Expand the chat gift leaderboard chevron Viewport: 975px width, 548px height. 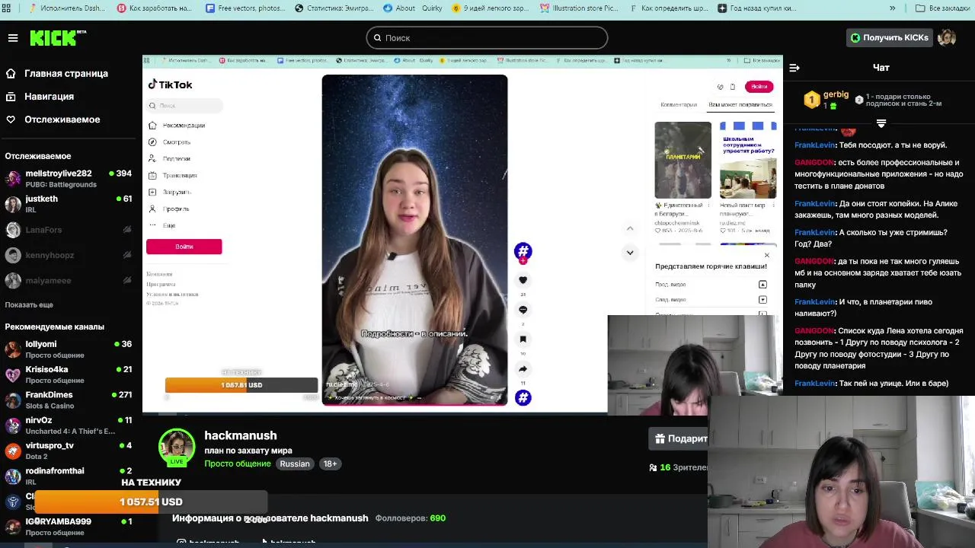pyautogui.click(x=881, y=123)
